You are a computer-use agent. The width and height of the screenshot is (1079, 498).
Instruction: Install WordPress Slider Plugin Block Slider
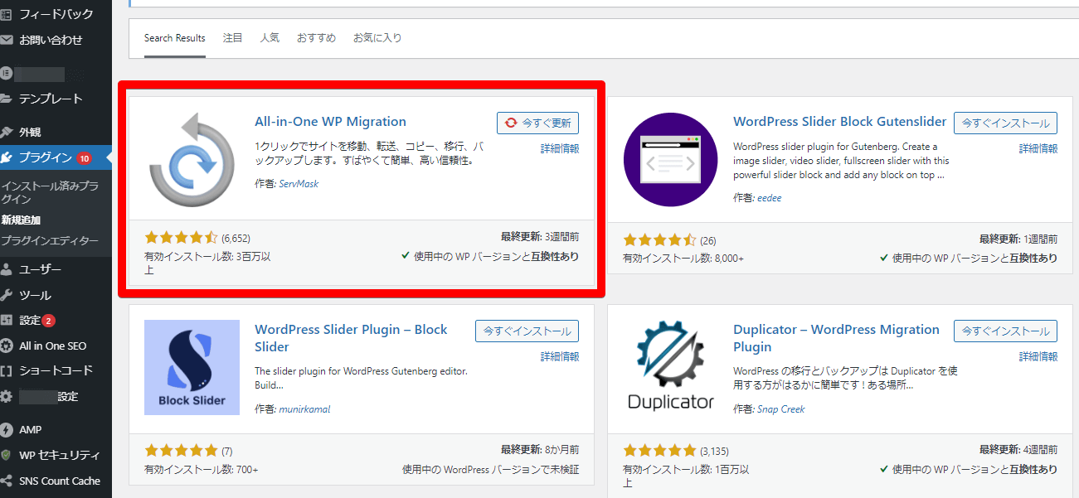point(527,331)
